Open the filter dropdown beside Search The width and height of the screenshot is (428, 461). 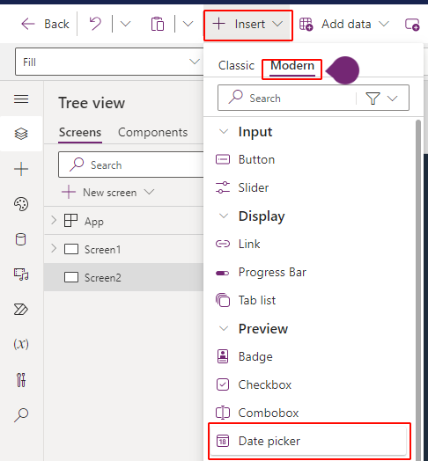click(382, 99)
